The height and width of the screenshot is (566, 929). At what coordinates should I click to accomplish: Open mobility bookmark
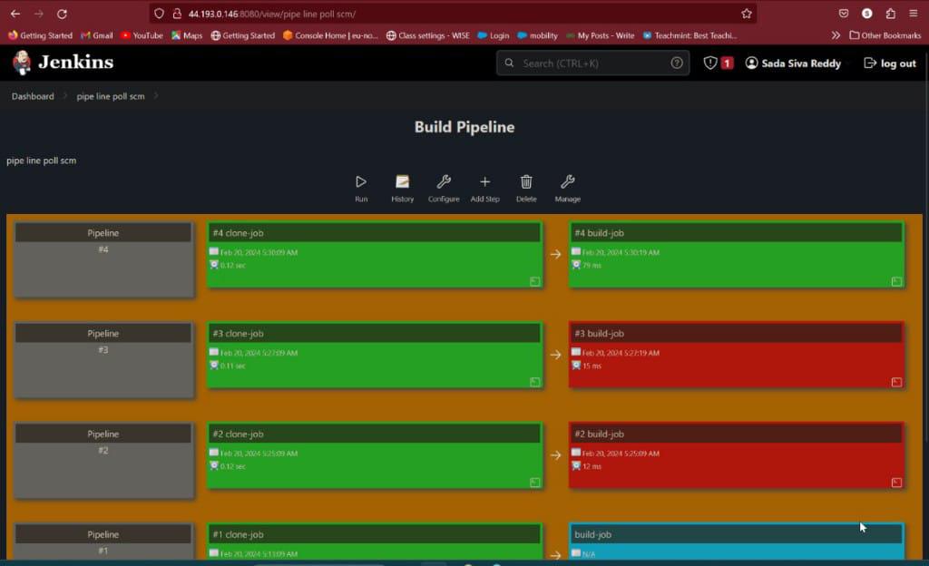537,35
